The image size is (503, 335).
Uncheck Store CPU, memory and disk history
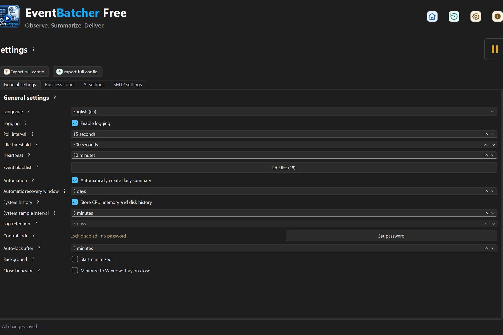[75, 202]
